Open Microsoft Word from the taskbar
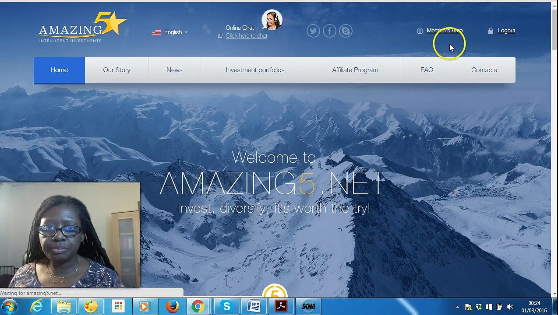Image resolution: width=558 pixels, height=315 pixels. [x=254, y=306]
